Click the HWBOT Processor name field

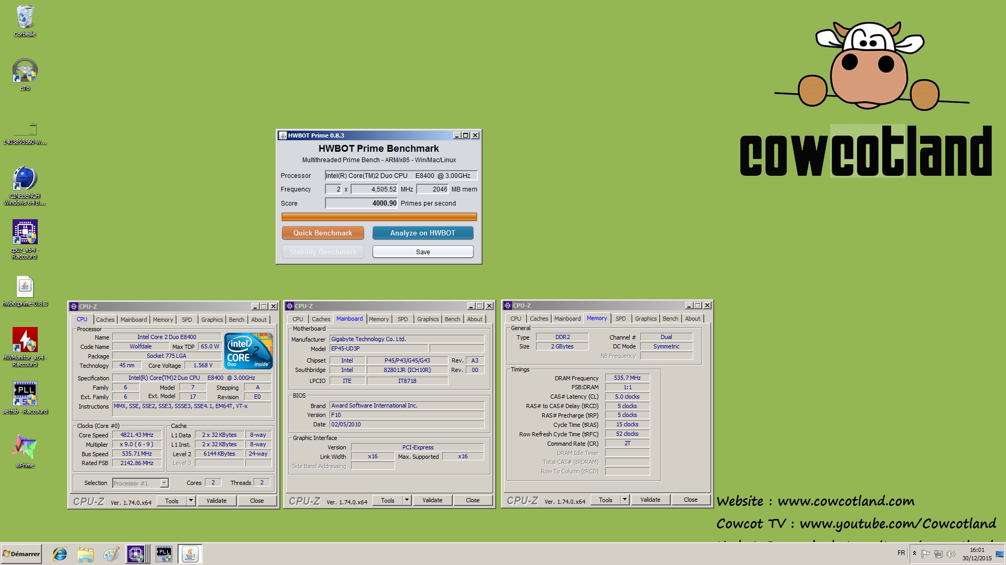pos(401,176)
